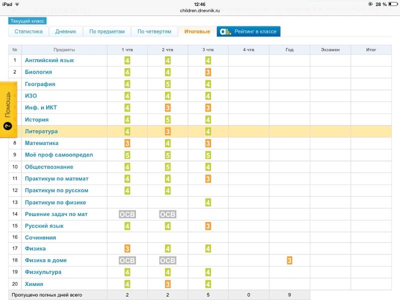Click the 3 чтв column header

tap(208, 49)
